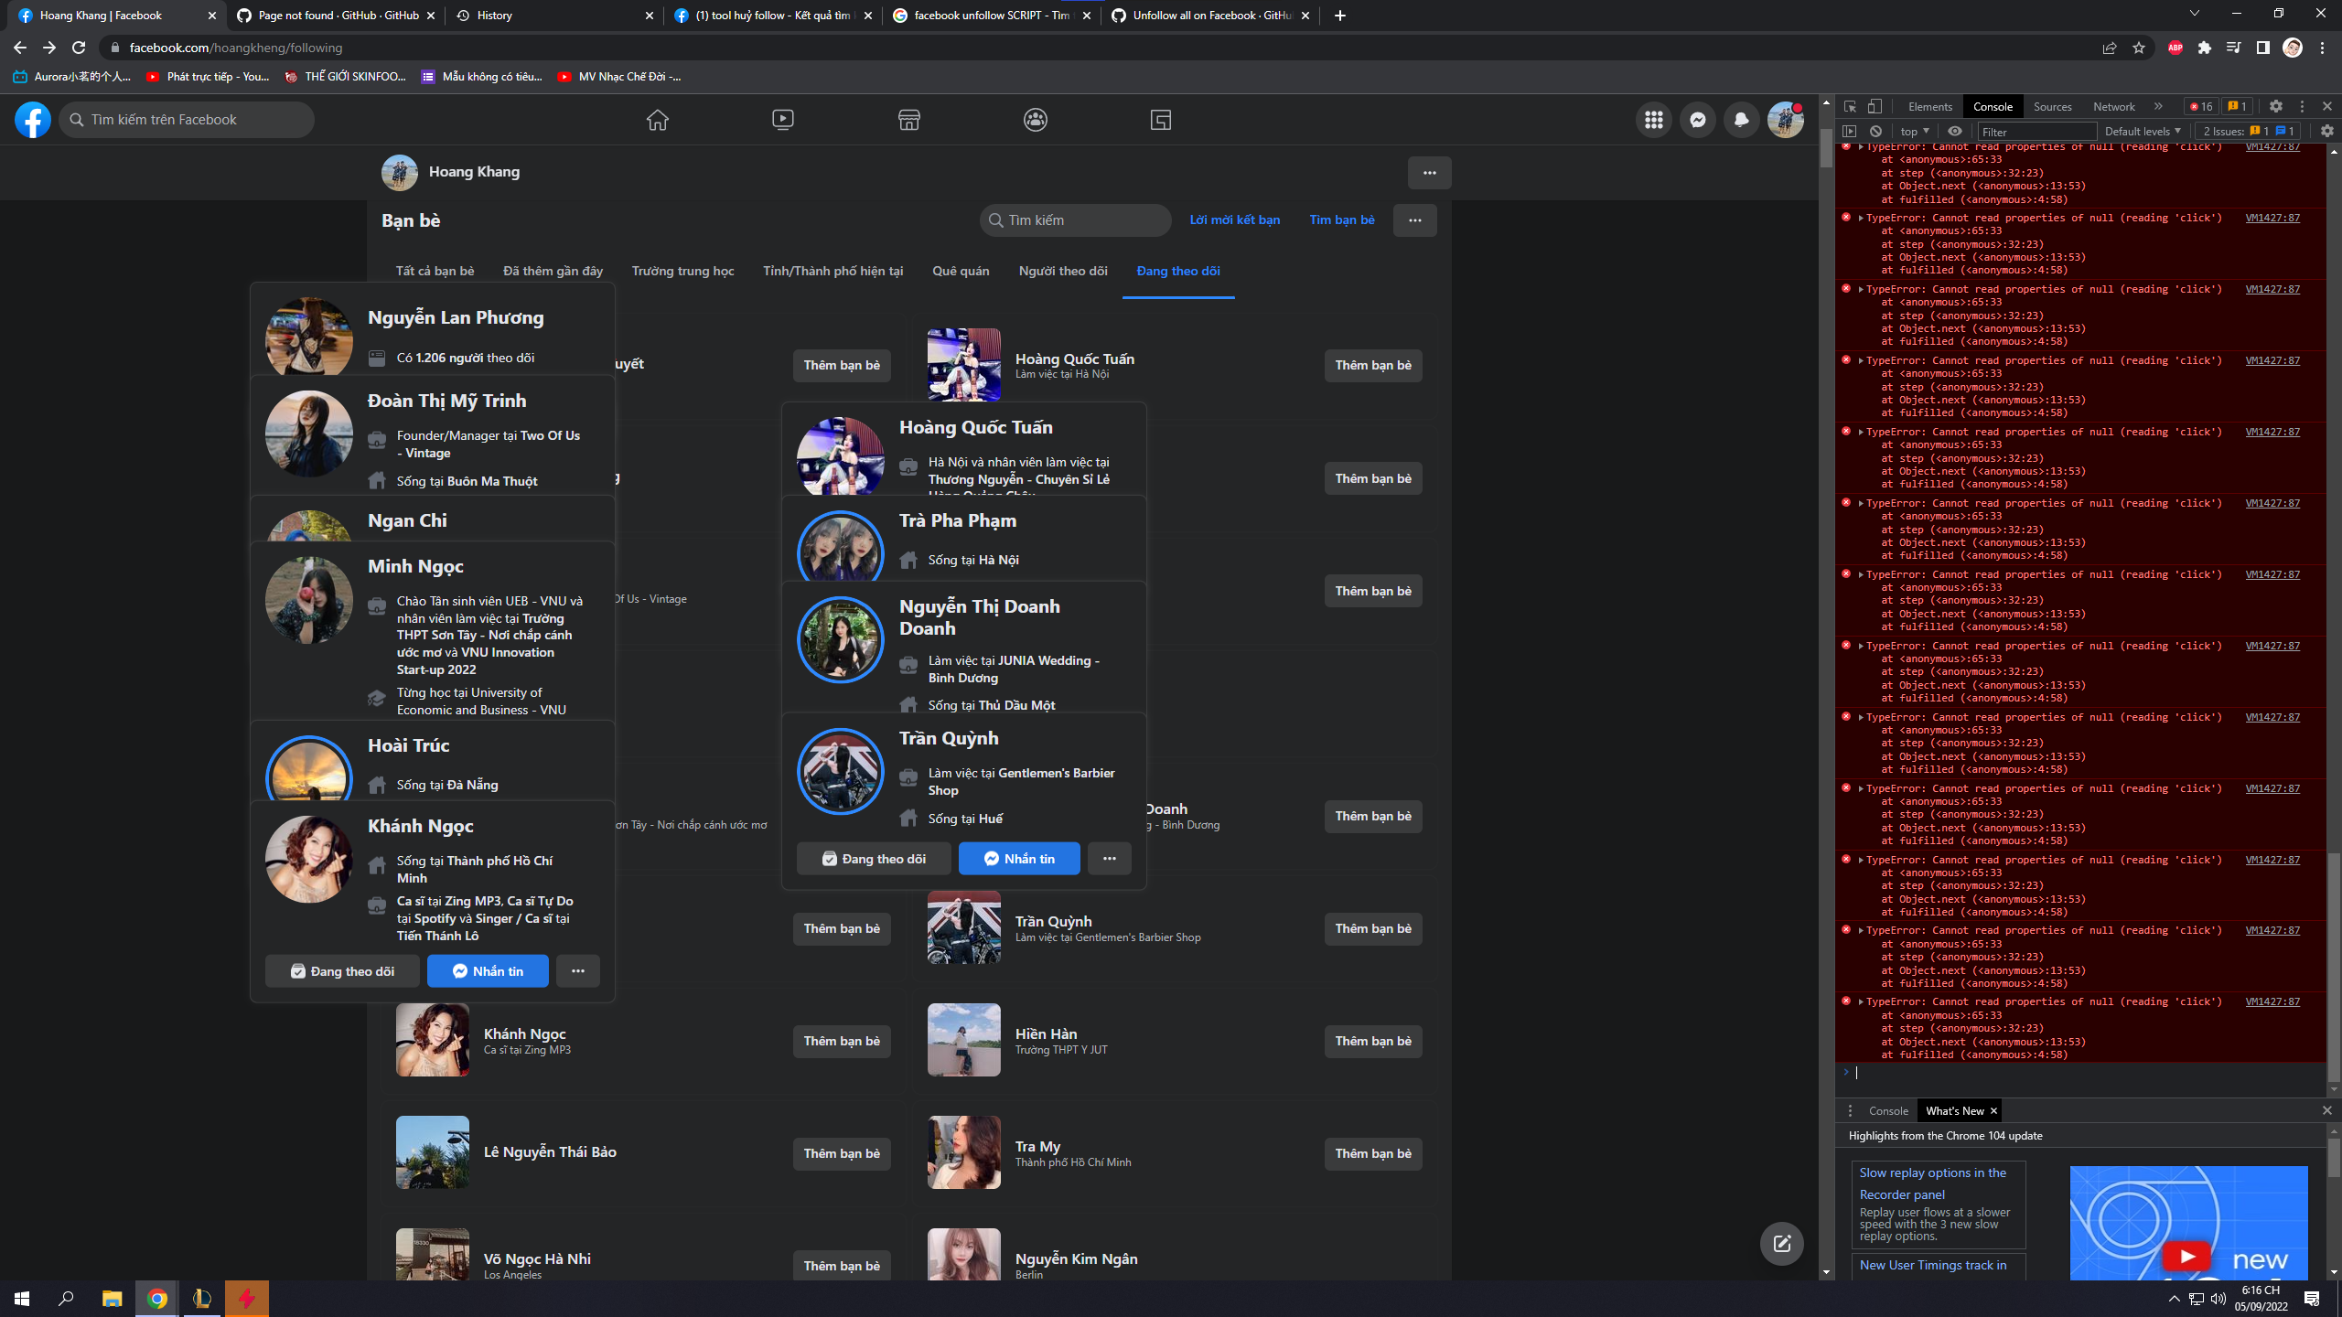This screenshot has width=2342, height=1317.
Task: Open the three-dot menu beside Tìm bạn bè
Action: click(x=1414, y=220)
